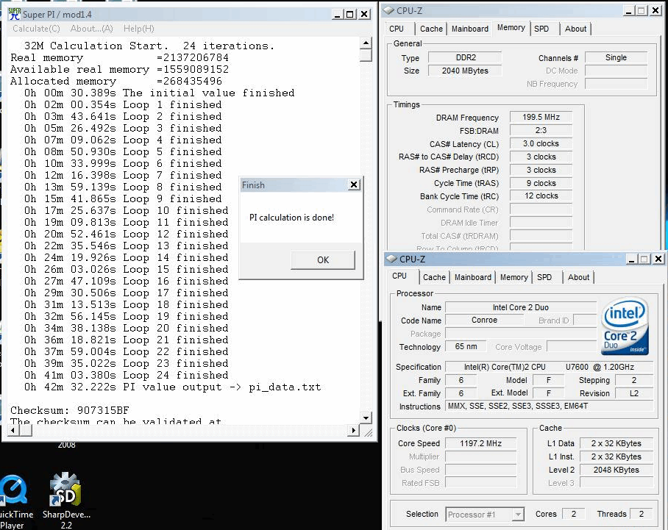The width and height of the screenshot is (668, 530).
Task: Switch to Cache tab in upper CPU-Z
Action: 431,29
